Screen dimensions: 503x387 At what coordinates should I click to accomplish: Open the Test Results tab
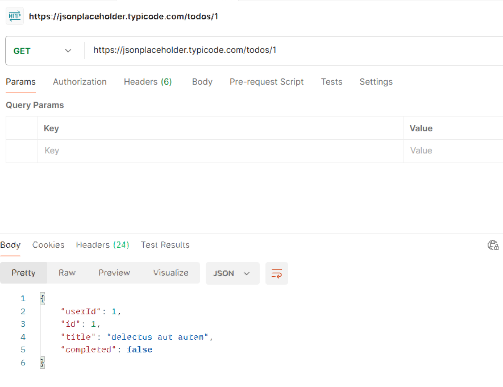[165, 245]
